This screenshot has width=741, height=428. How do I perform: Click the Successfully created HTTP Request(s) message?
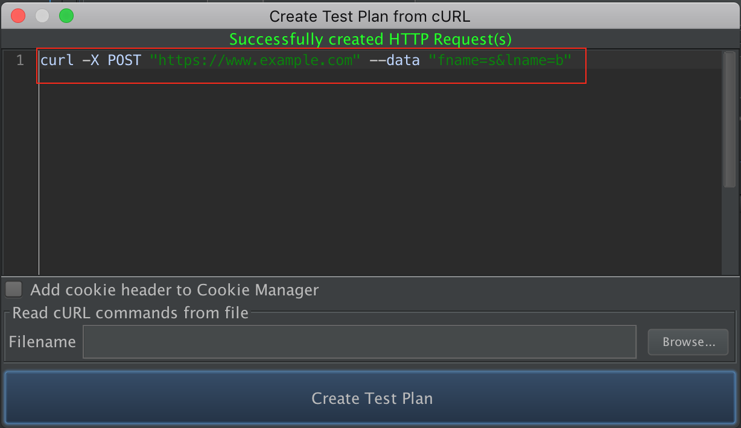coord(370,40)
